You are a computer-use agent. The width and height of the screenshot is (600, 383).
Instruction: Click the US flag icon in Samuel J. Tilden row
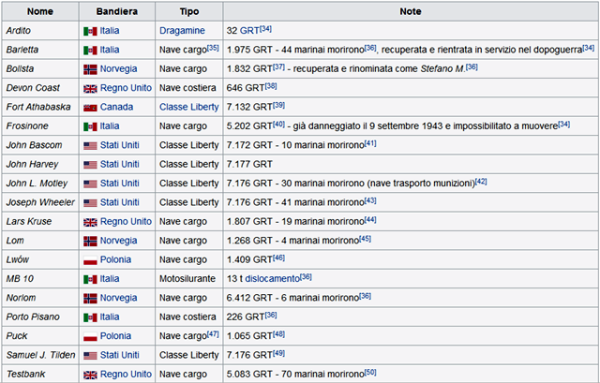pyautogui.click(x=90, y=356)
